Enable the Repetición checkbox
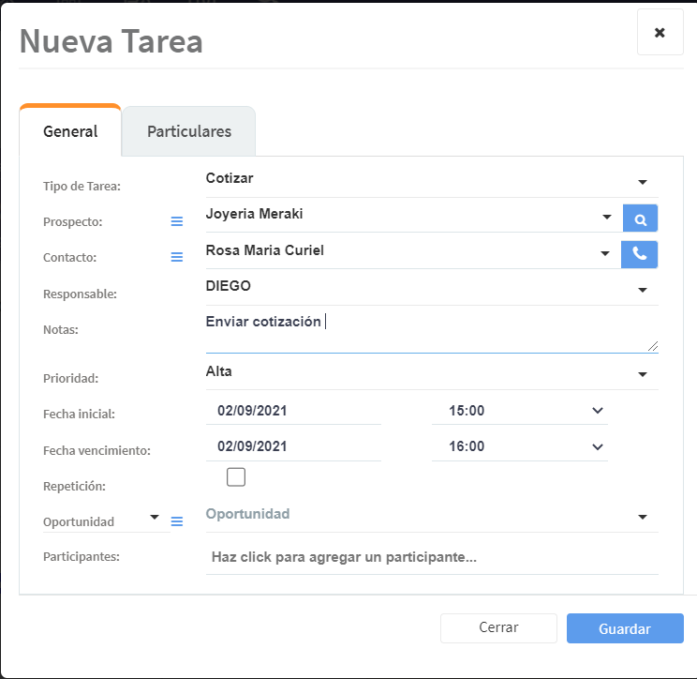 (x=236, y=477)
